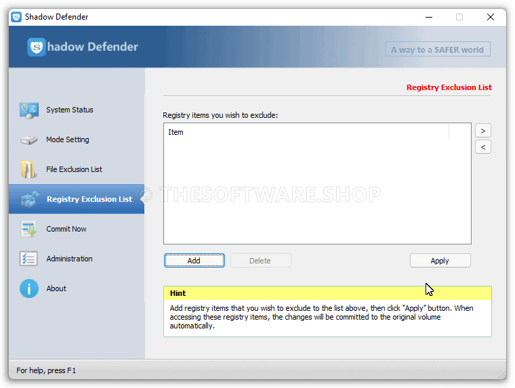Click the File Exclusion List folder icon
Viewport: 515px width, 388px height.
point(28,169)
